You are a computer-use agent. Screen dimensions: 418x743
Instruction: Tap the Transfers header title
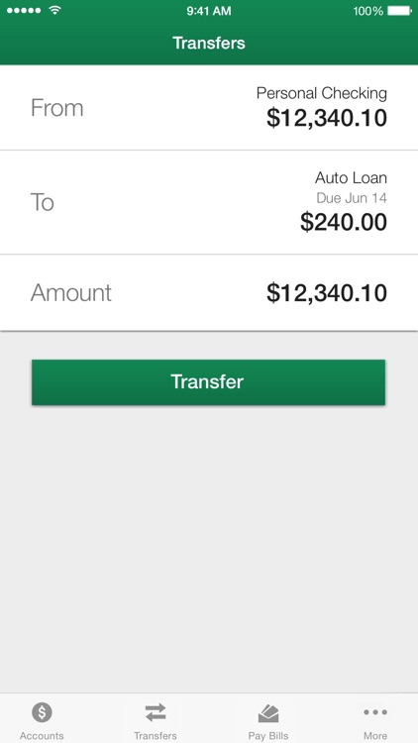209,43
